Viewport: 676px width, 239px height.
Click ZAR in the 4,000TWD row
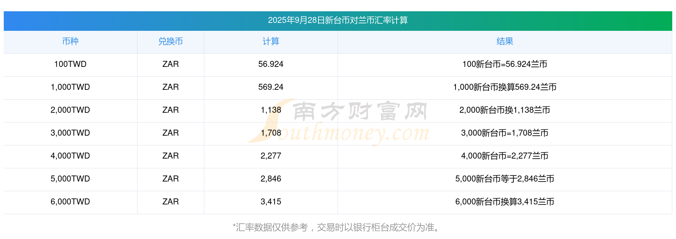171,156
